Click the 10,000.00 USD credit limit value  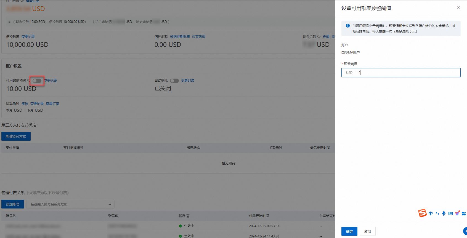27,45
